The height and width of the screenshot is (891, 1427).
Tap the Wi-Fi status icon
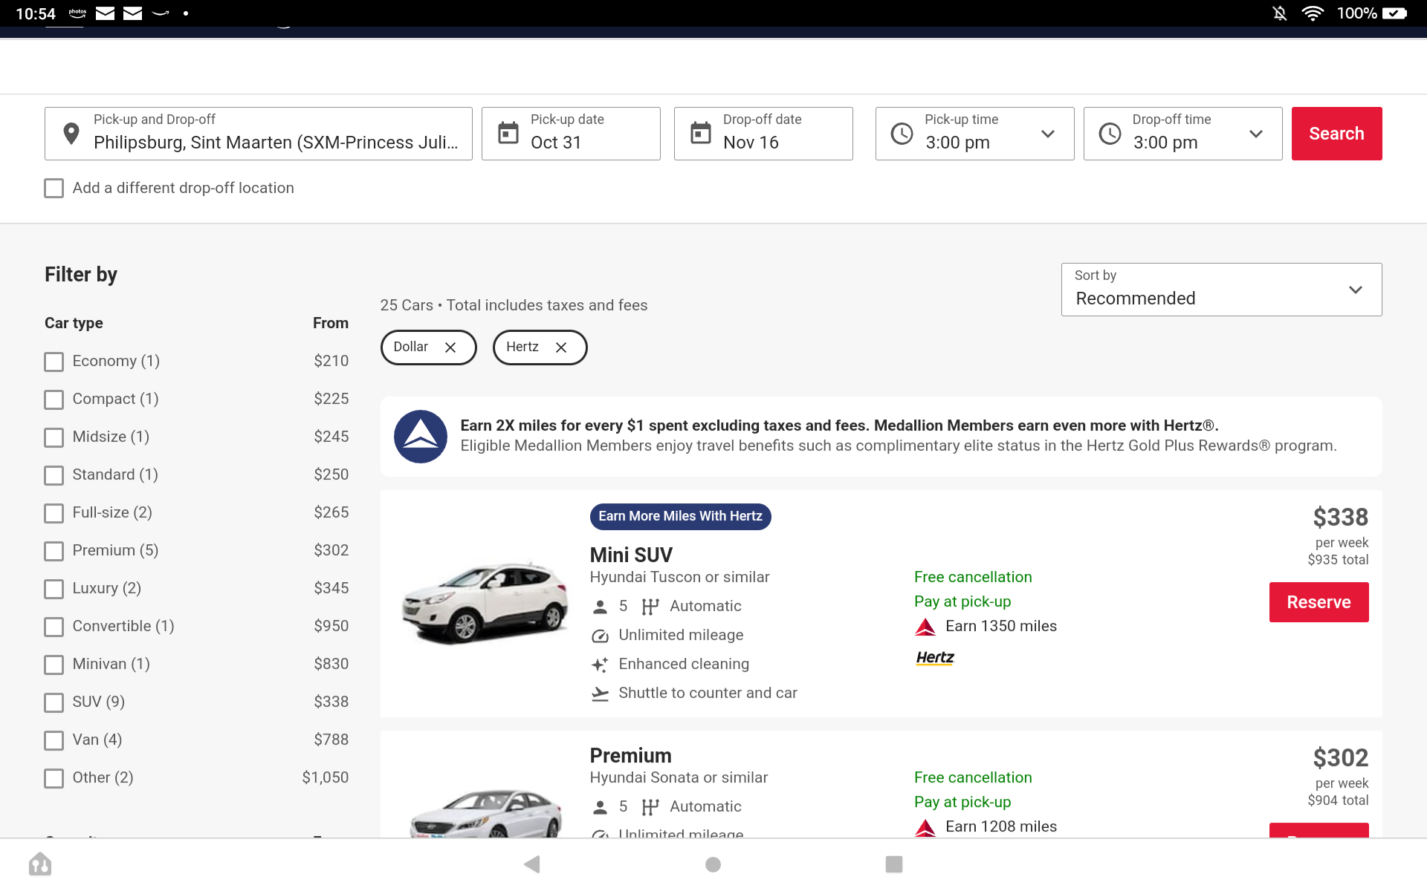point(1313,13)
